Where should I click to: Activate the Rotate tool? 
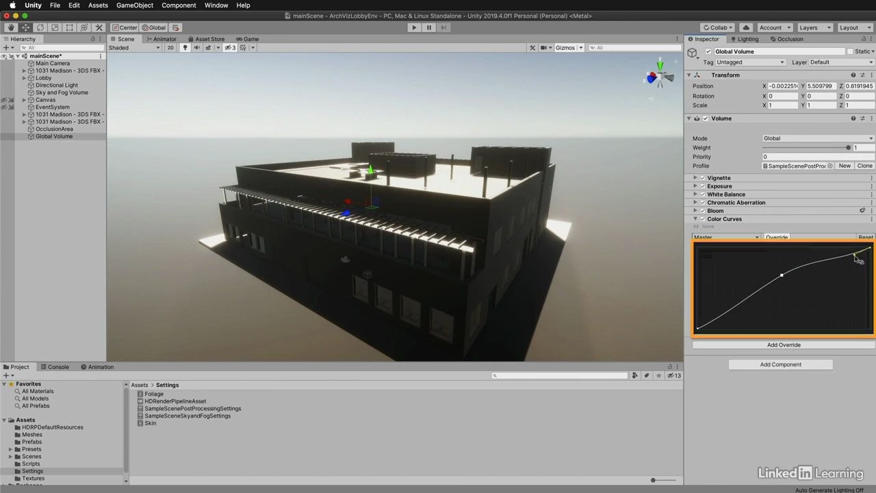click(x=40, y=27)
